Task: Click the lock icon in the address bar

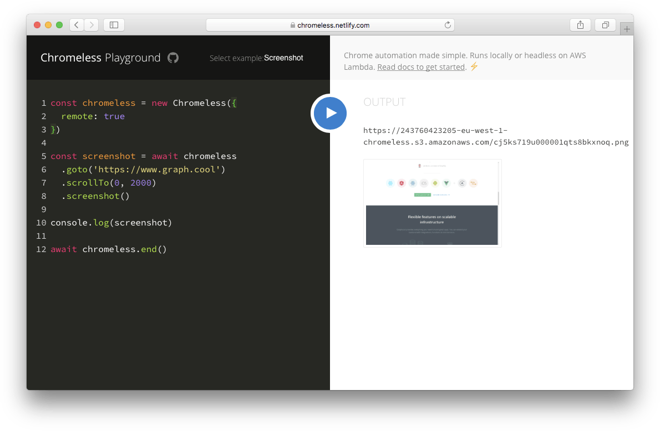Action: click(x=292, y=25)
